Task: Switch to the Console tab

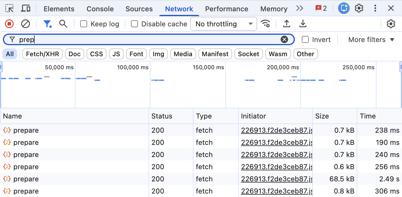Action: coord(100,9)
